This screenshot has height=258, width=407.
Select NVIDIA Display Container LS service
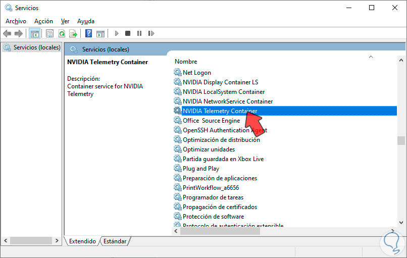pos(220,82)
